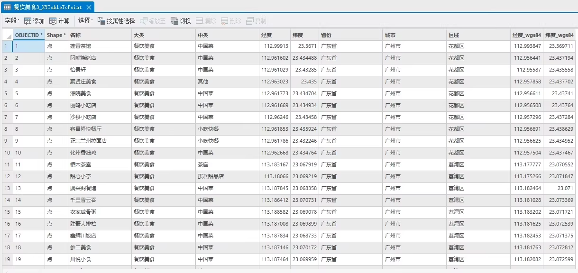578x273 pixels.
Task: Select row 12 using its row header
Action: (x=6, y=176)
